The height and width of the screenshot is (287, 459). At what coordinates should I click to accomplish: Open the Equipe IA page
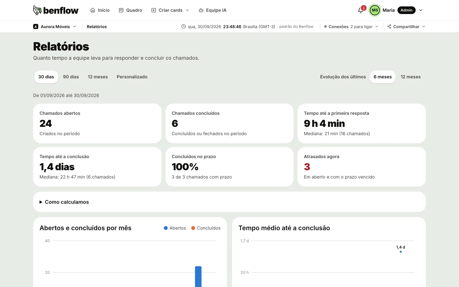(213, 10)
